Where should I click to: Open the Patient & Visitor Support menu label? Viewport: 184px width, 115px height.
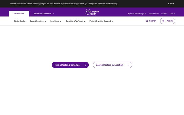100,21
